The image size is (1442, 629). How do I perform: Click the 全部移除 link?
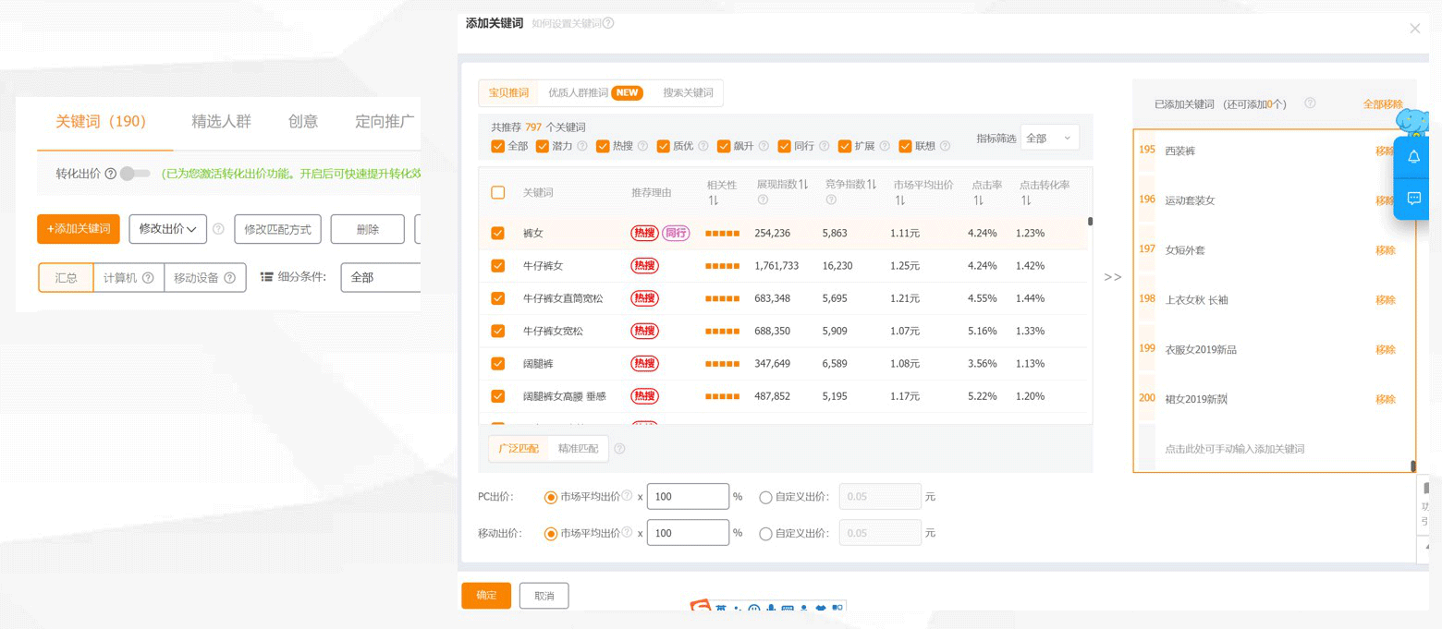[x=1382, y=104]
